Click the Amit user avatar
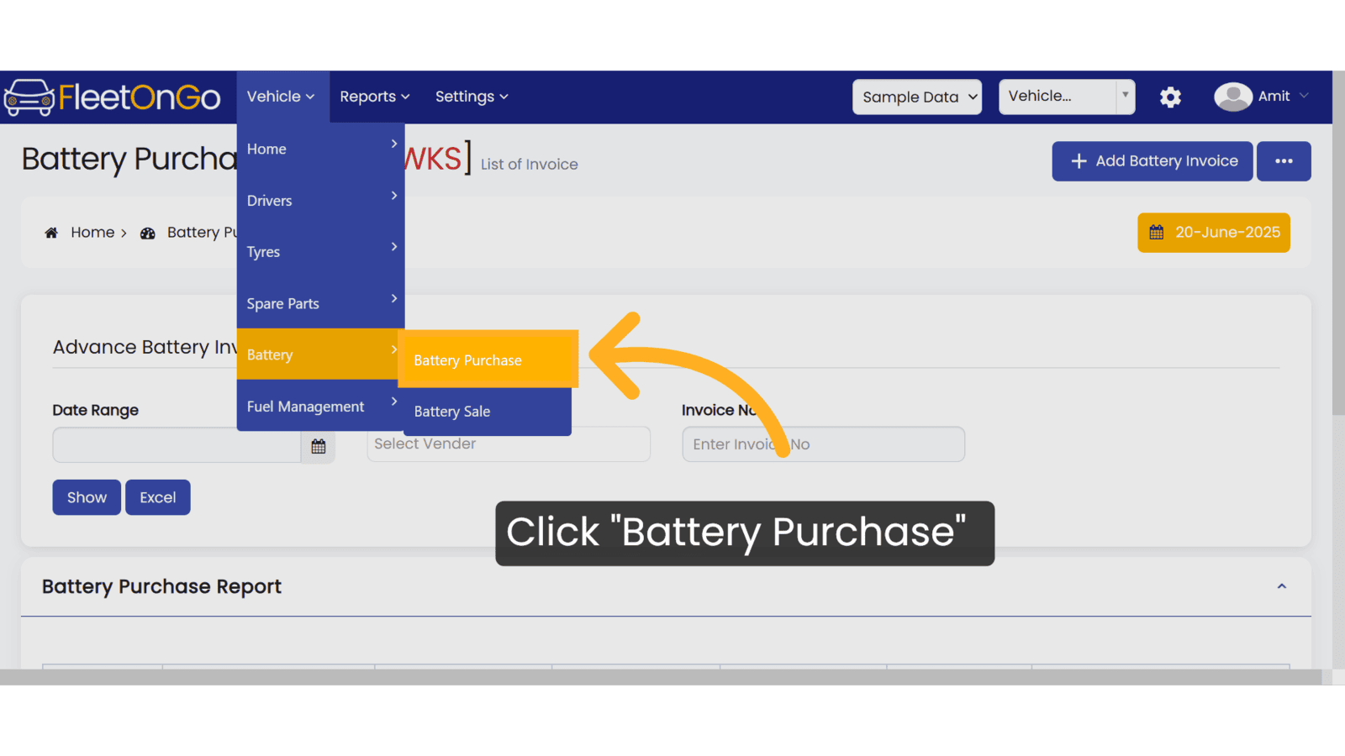The height and width of the screenshot is (756, 1345). click(1232, 97)
